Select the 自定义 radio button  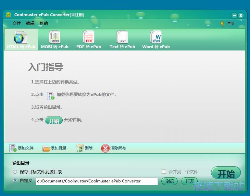[x=15, y=180]
